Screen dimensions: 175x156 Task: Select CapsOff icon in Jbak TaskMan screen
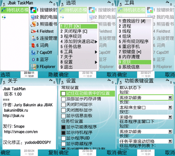point(33,53)
